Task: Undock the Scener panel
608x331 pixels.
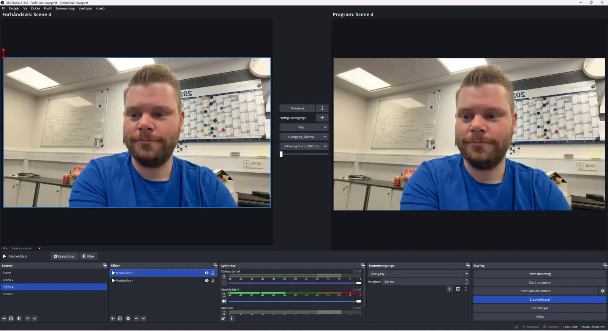Action: pos(105,265)
